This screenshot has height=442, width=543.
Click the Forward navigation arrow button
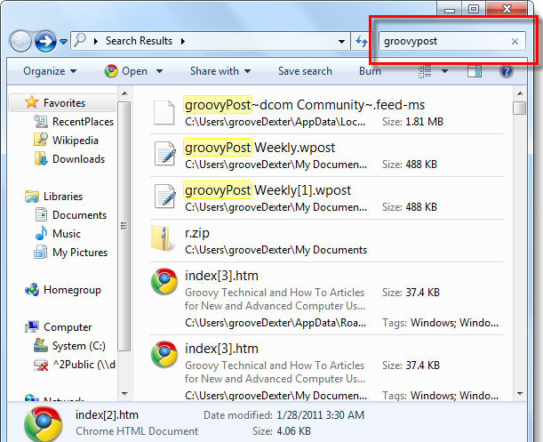pos(45,42)
